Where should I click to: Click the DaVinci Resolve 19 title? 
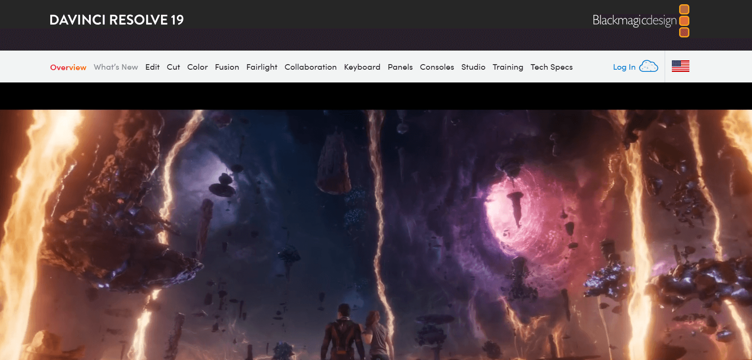coord(116,20)
